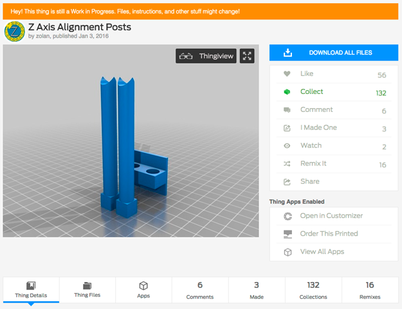Click the Share arrow icon
Screen dimensions: 402x309
click(x=287, y=182)
